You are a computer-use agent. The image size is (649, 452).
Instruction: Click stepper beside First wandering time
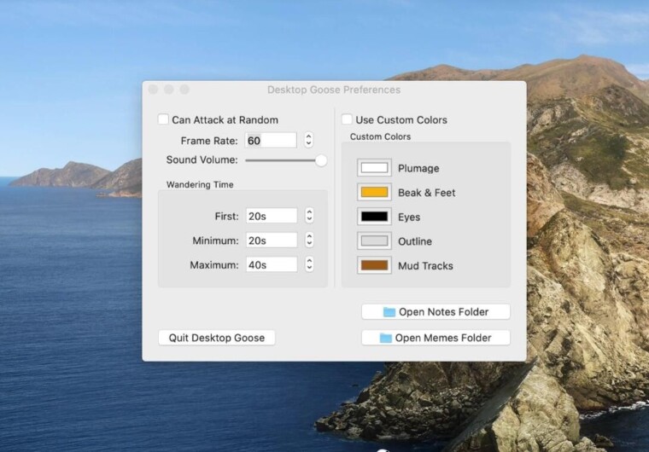pyautogui.click(x=309, y=216)
